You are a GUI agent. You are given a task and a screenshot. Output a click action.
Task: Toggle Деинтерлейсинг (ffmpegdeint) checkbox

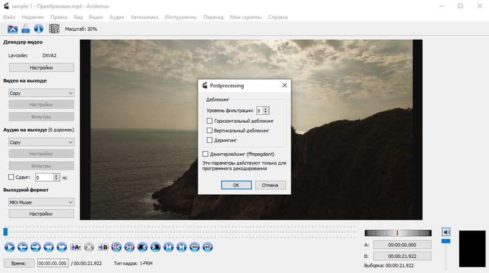(205, 154)
